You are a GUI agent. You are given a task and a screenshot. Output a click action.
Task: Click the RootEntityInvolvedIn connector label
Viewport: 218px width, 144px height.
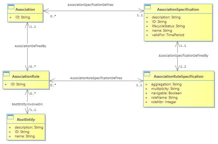[x=27, y=104]
